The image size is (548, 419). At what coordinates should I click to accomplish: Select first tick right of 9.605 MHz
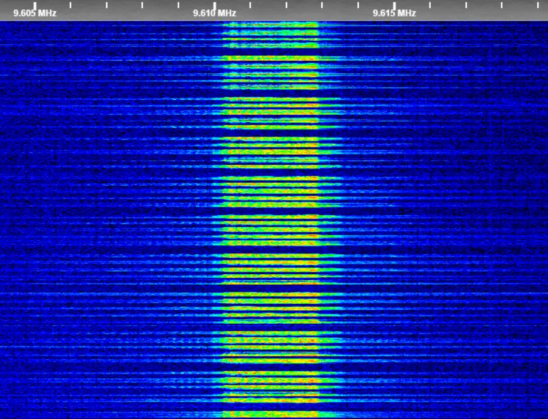(70, 5)
